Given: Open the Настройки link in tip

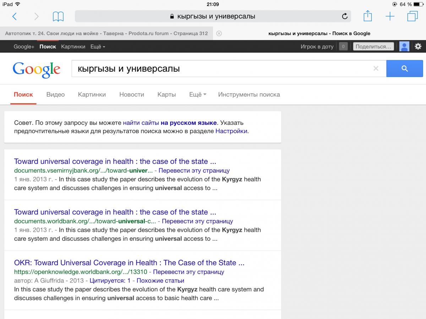Looking at the screenshot, I should [x=231, y=131].
